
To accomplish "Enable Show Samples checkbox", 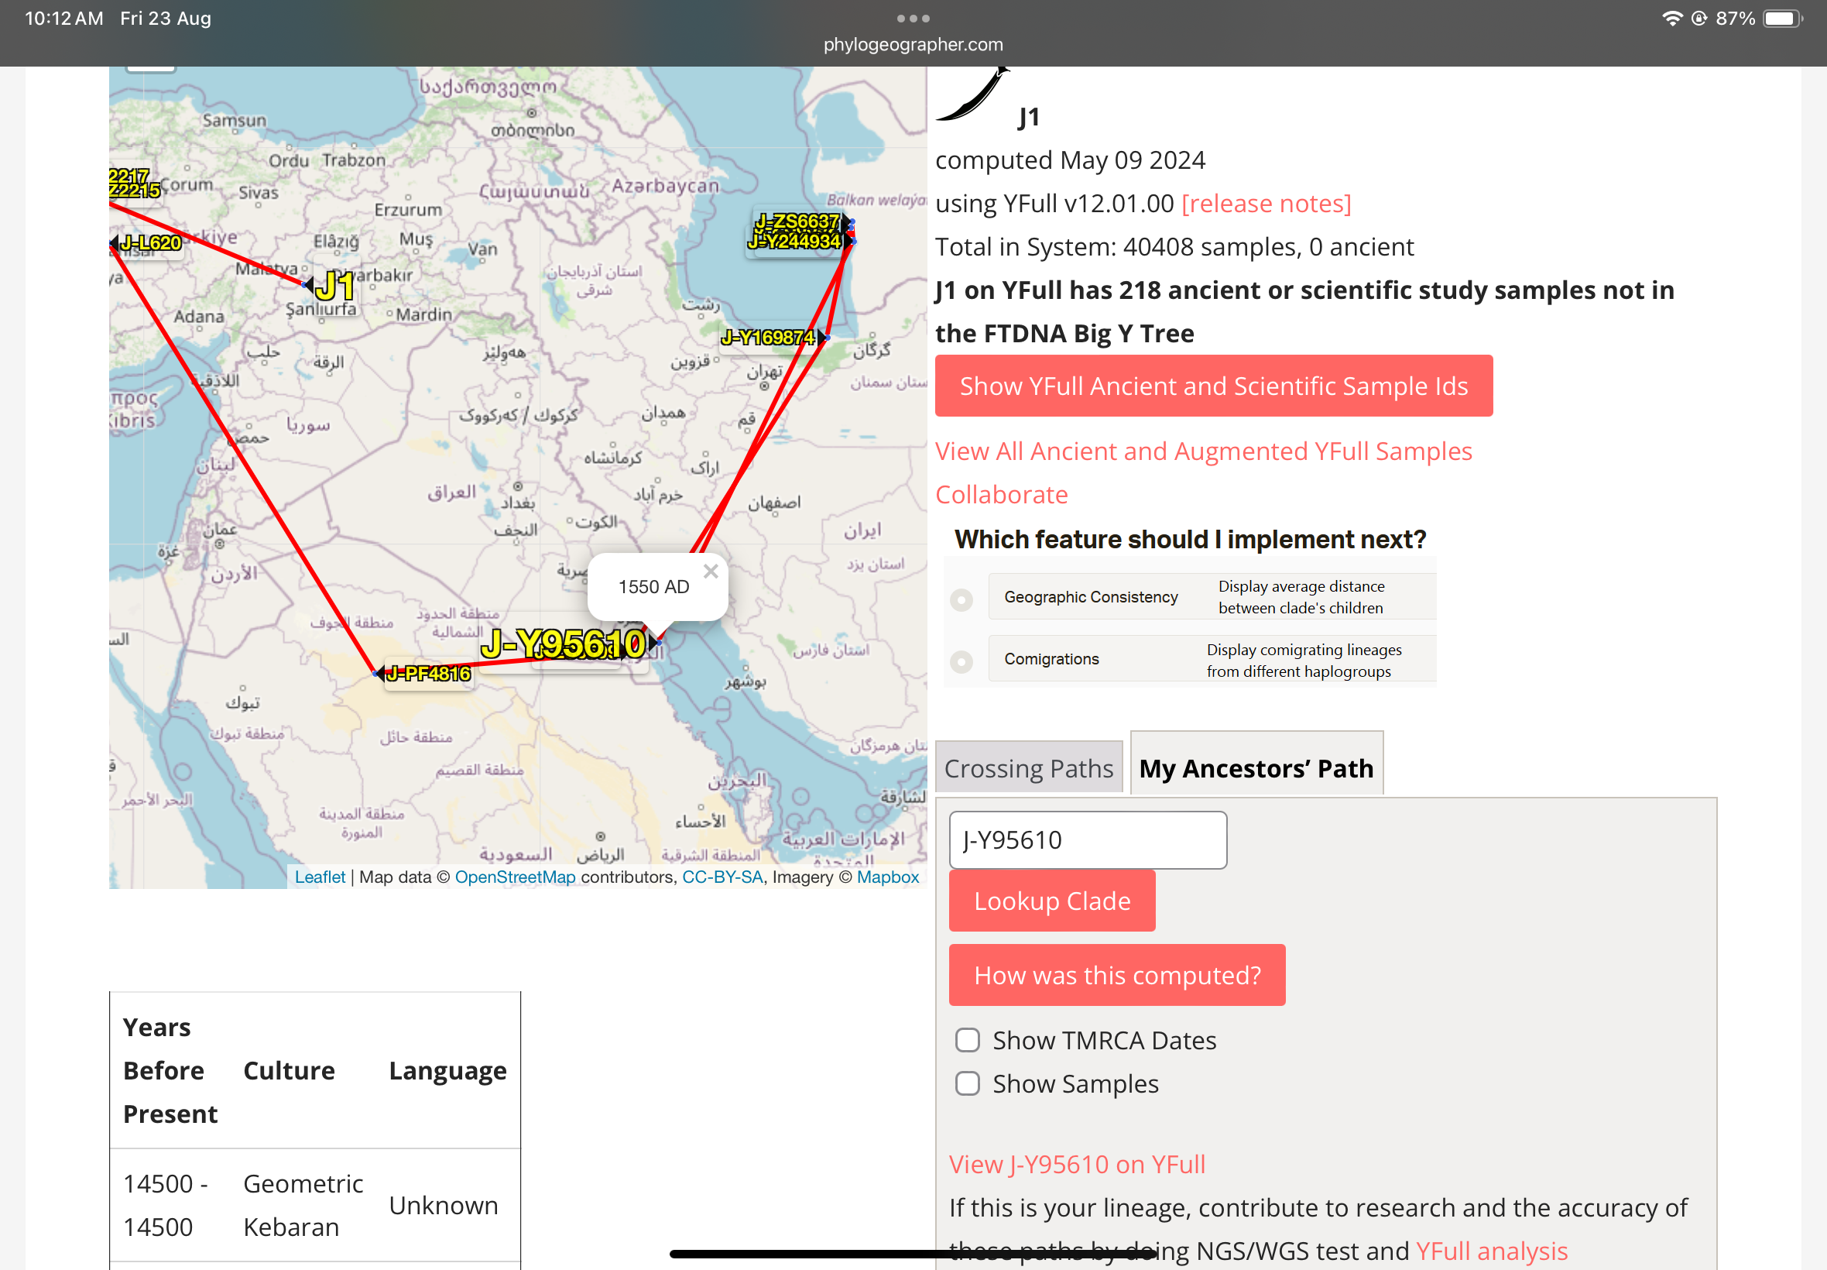I will (967, 1083).
